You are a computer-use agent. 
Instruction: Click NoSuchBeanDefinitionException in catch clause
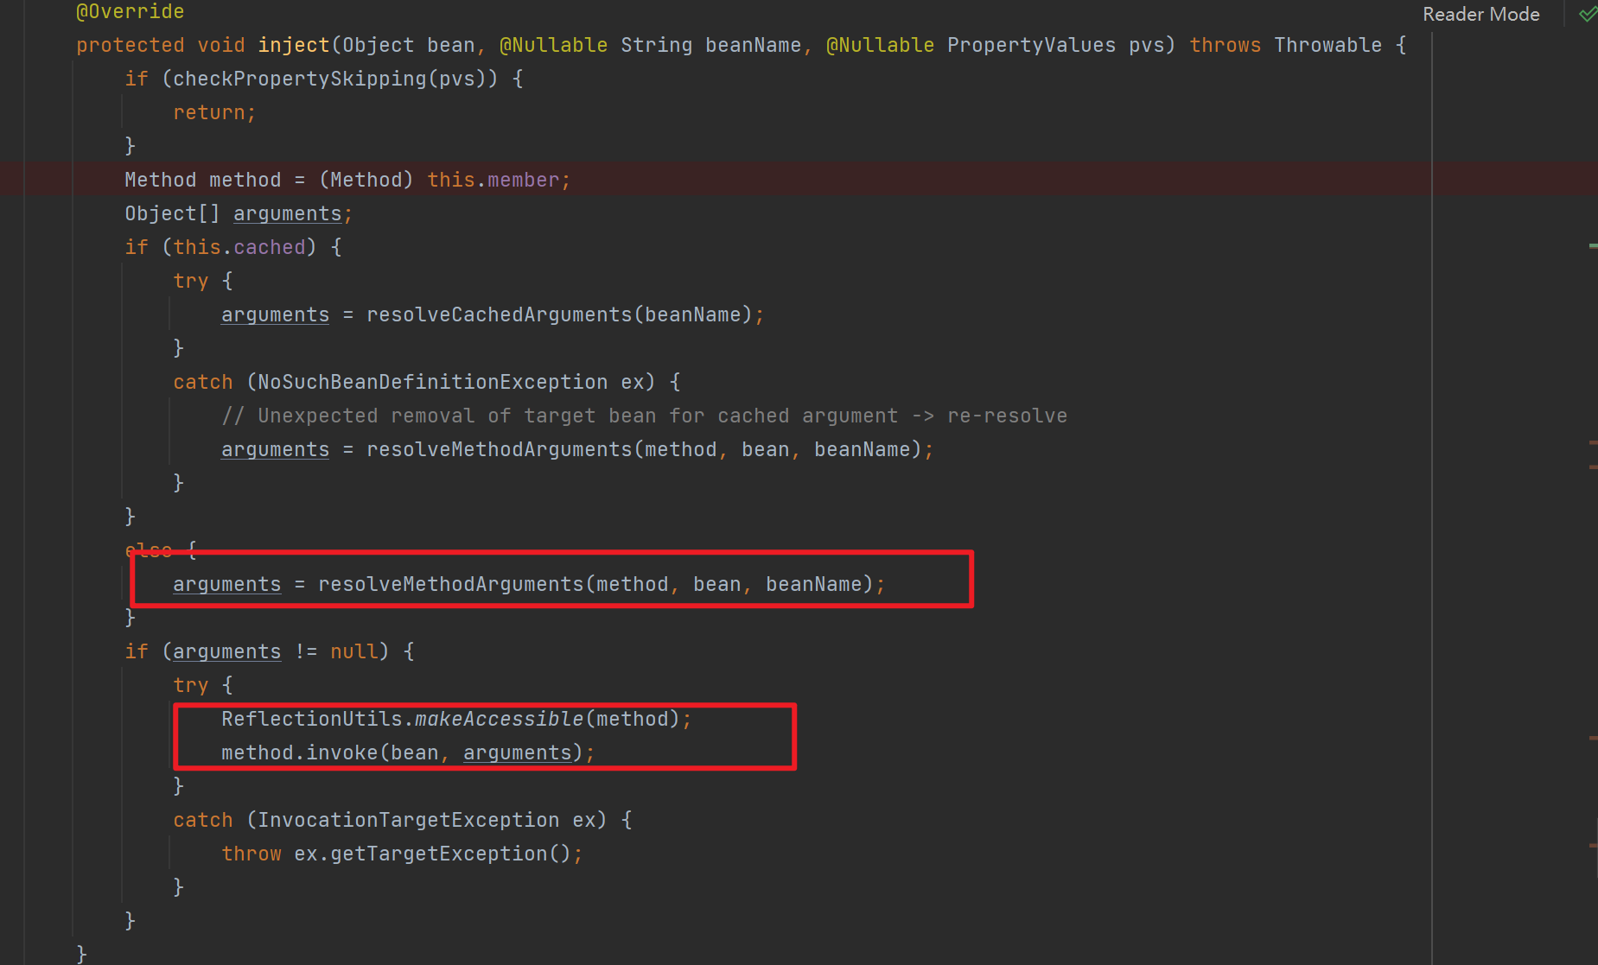click(x=433, y=382)
